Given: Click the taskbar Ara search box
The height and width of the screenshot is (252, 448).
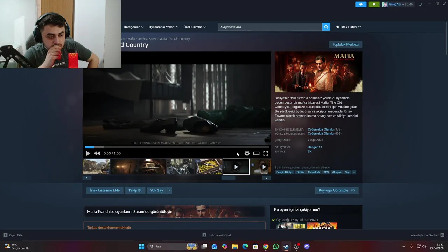Looking at the screenshot, I should pos(173,246).
